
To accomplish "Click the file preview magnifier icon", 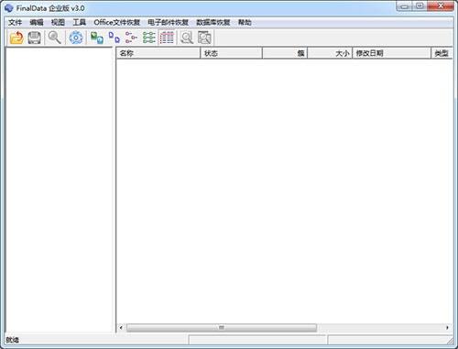I will click(x=187, y=38).
